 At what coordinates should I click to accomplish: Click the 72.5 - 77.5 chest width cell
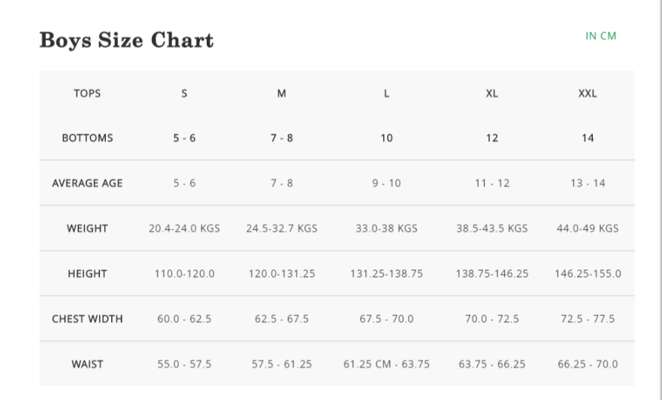(588, 319)
